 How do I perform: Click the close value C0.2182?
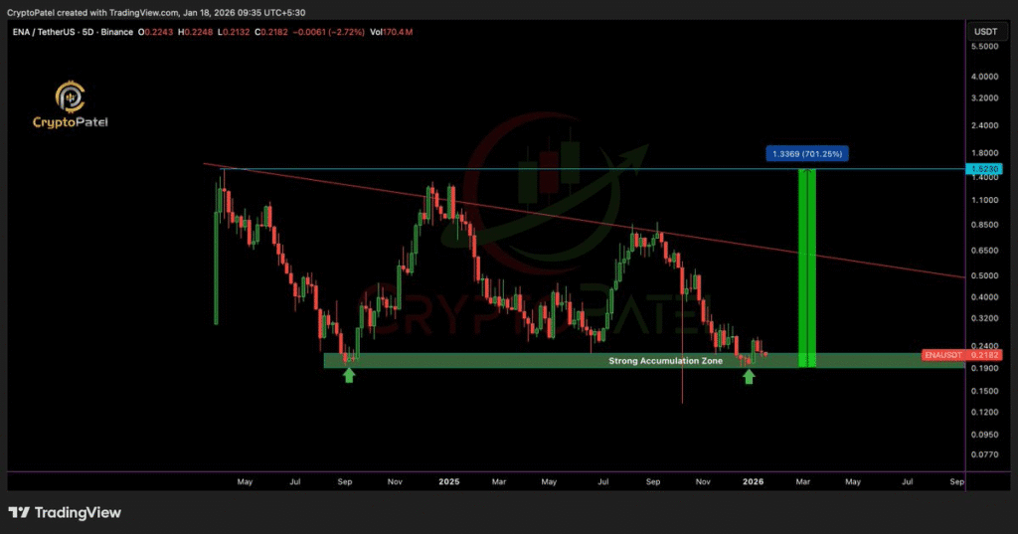(270, 32)
